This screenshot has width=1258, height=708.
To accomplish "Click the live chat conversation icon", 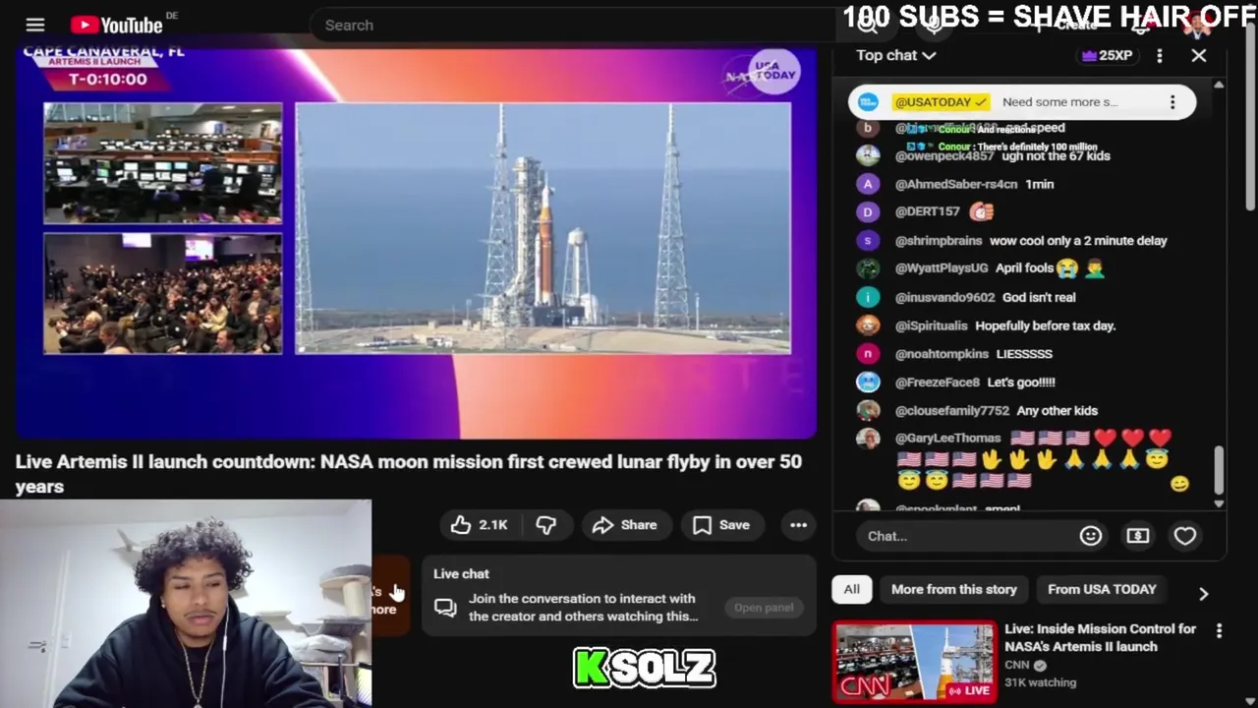I will pyautogui.click(x=445, y=608).
